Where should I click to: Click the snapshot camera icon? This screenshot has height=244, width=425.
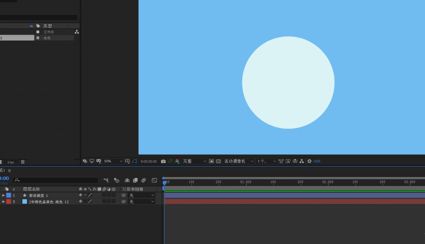point(163,162)
